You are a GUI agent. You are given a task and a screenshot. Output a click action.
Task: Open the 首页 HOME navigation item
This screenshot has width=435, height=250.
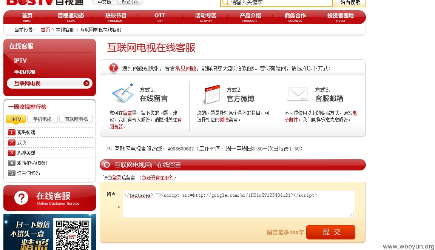27,17
